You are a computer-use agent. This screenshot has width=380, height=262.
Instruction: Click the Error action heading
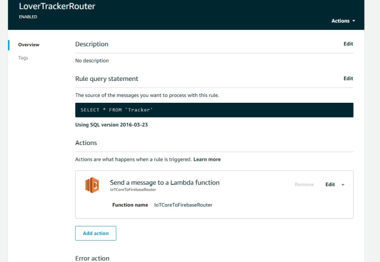(92, 258)
